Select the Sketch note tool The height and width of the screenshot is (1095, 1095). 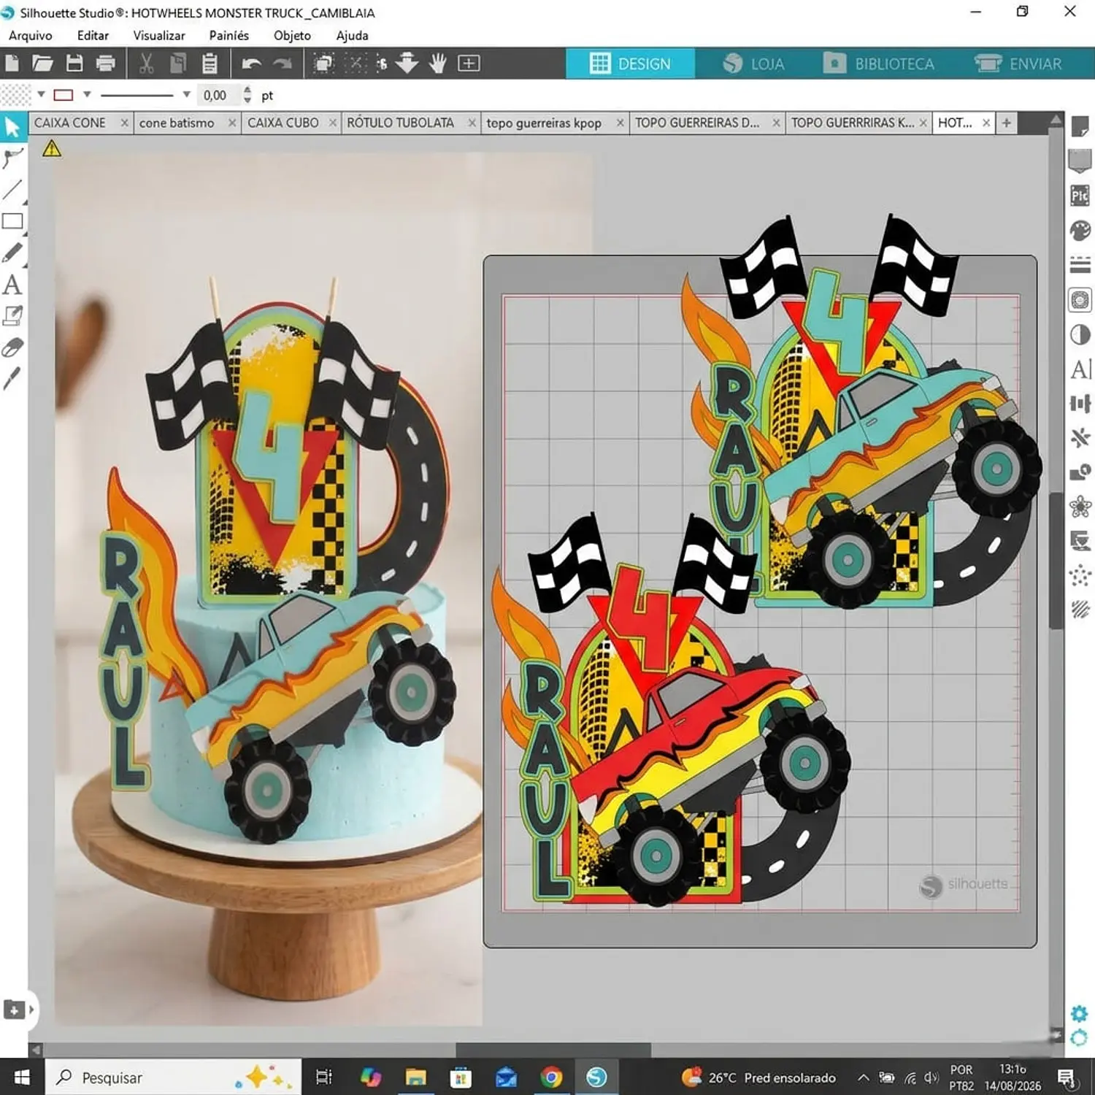tap(12, 315)
